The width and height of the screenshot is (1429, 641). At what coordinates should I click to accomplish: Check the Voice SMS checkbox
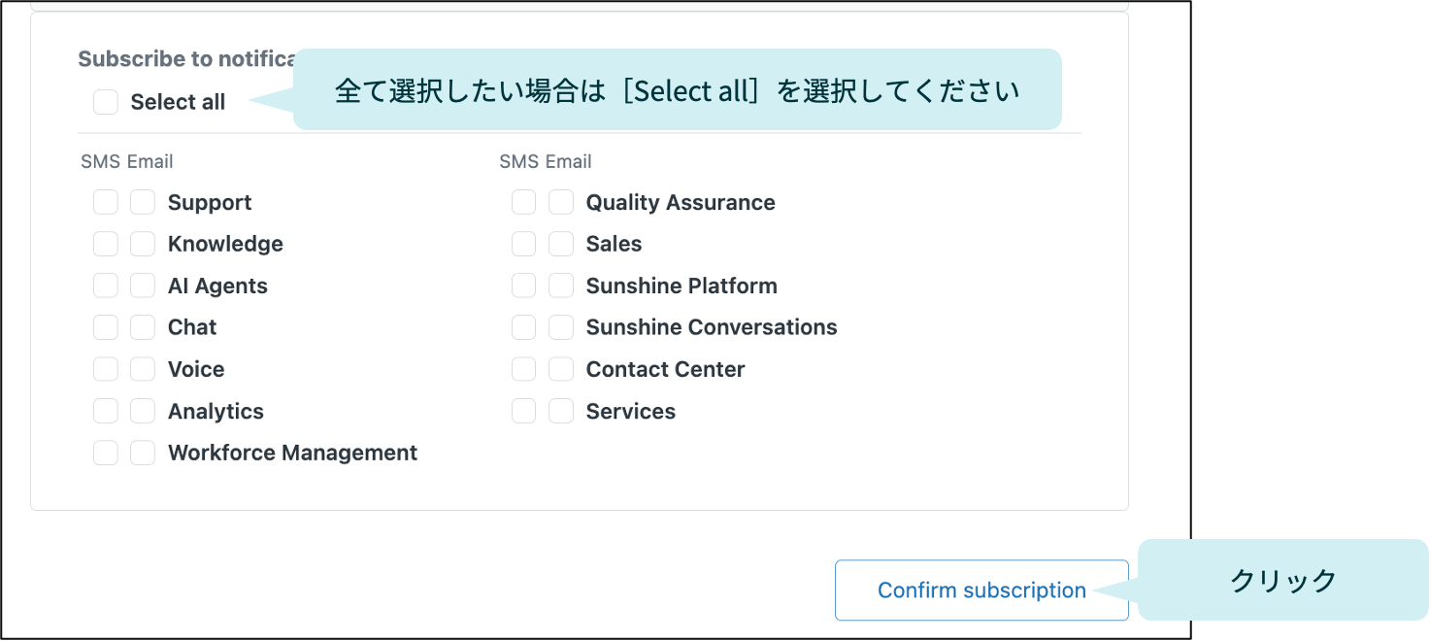[x=106, y=369]
